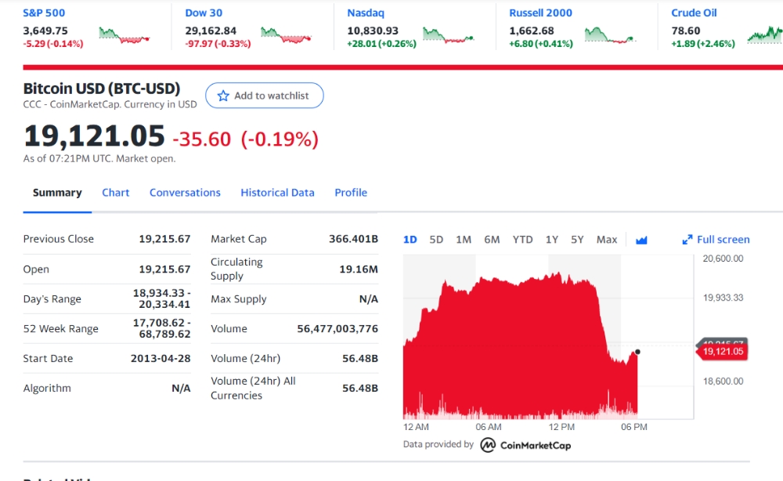This screenshot has height=481, width=783.
Task: Open the Chart tab
Action: pos(115,193)
